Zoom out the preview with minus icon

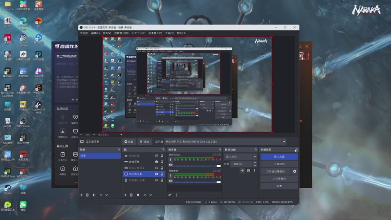(81, 135)
